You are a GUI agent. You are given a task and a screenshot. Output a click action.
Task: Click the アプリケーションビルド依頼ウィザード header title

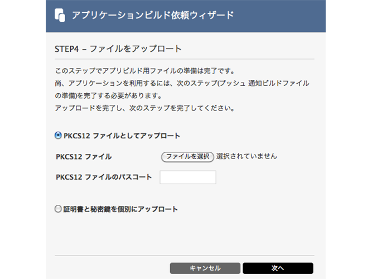(x=153, y=15)
